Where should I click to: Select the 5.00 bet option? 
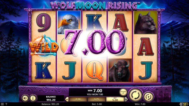[115, 99]
